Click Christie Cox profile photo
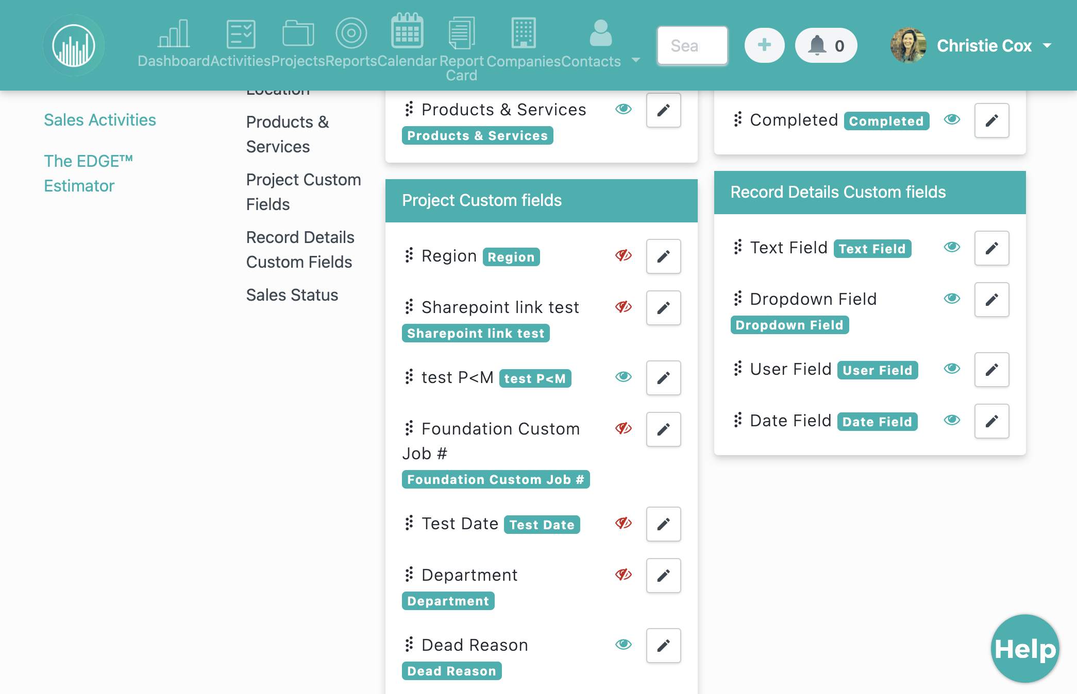1077x694 pixels. tap(908, 45)
